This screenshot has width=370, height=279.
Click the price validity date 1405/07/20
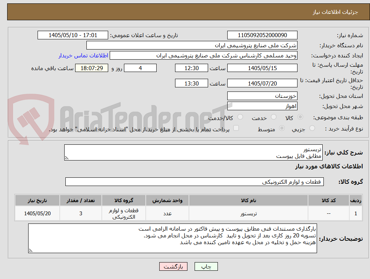pyautogui.click(x=262, y=83)
